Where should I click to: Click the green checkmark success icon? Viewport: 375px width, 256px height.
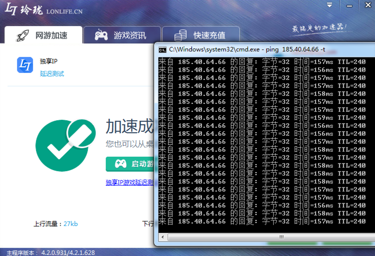65,145
